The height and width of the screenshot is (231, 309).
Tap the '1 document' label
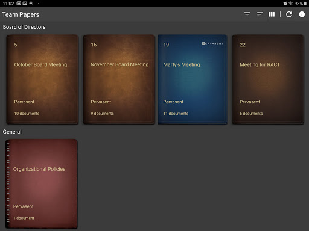pyautogui.click(x=24, y=218)
